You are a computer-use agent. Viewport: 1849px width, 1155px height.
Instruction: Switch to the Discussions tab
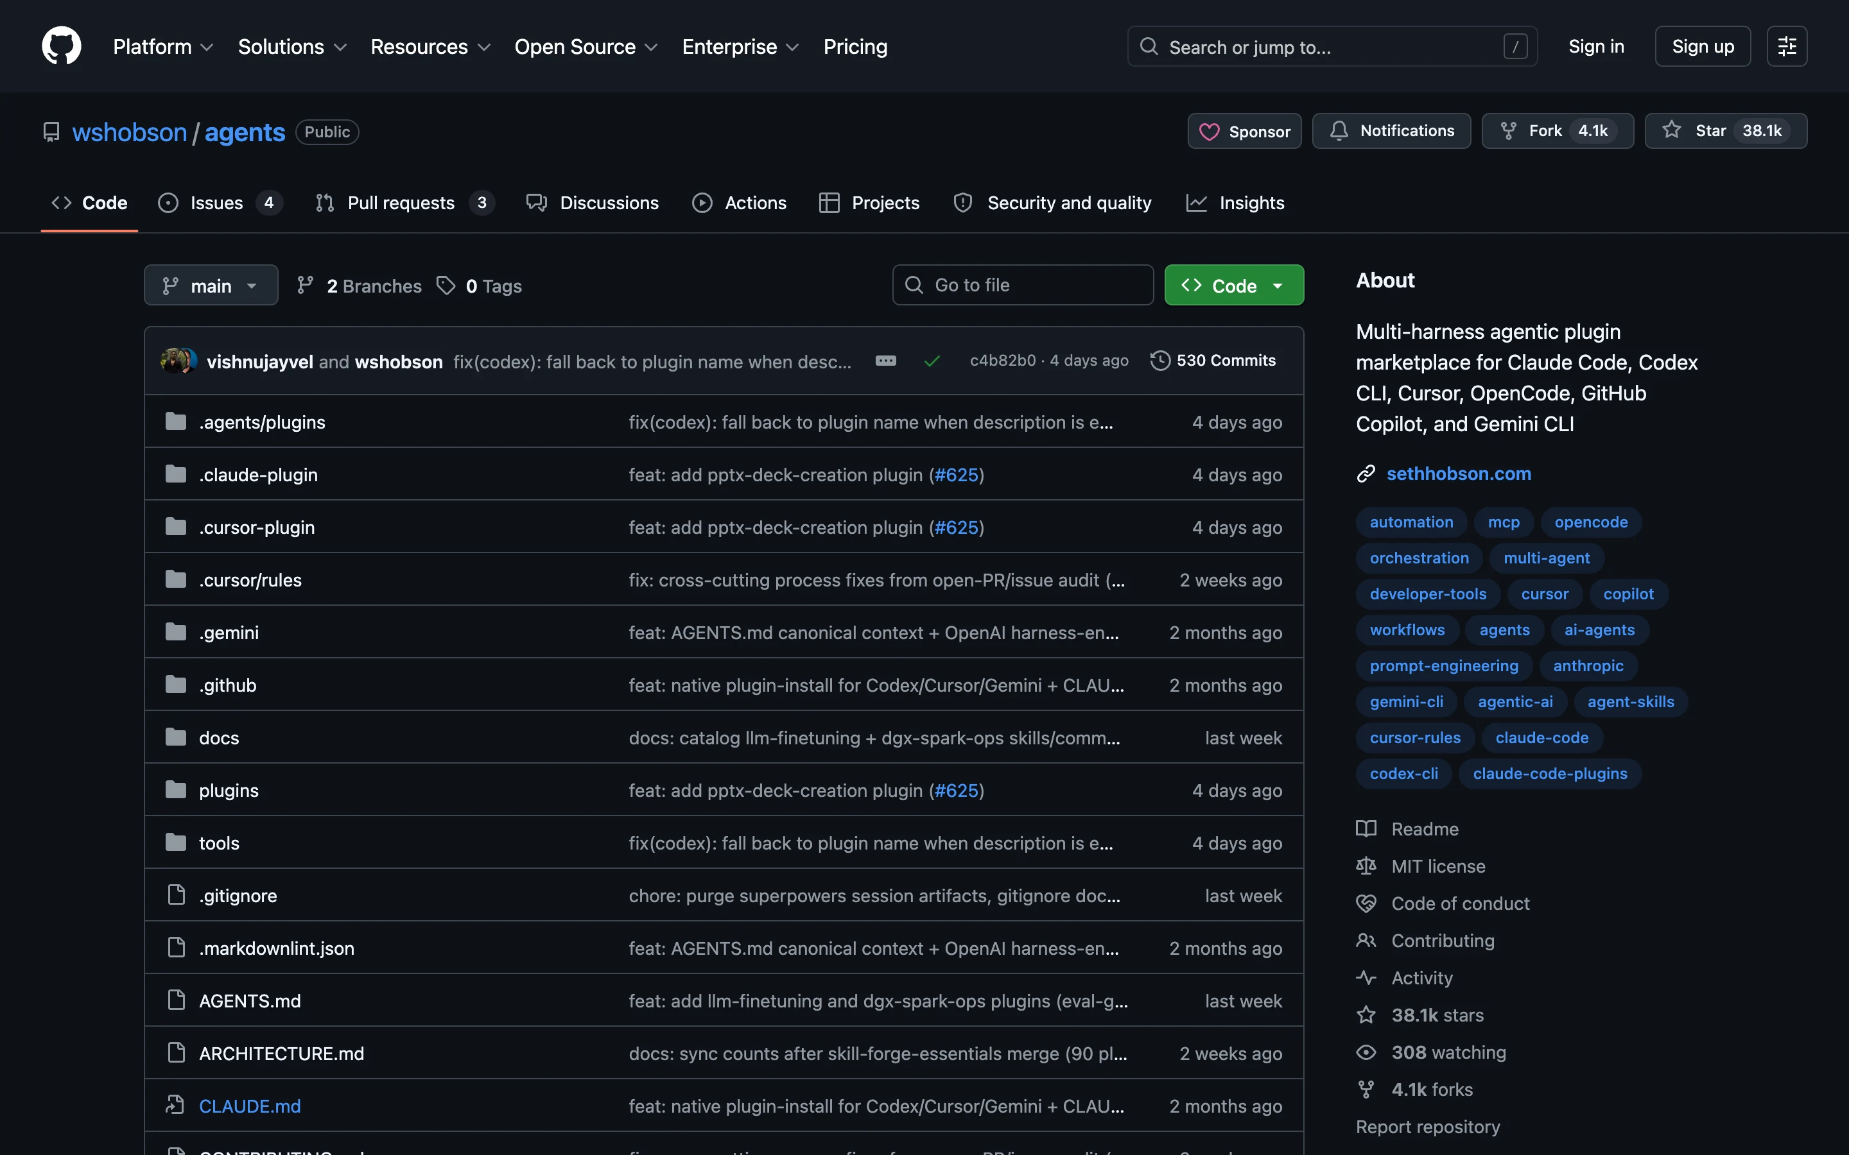point(592,202)
